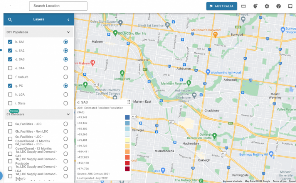Collapse the 01 Childcare section

pos(68,114)
